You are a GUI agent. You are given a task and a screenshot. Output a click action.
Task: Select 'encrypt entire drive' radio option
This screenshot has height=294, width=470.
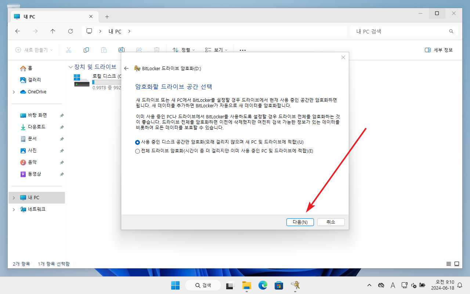tap(224, 151)
